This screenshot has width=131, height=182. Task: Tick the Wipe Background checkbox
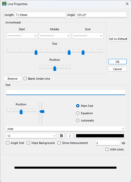pyautogui.click(x=28, y=143)
